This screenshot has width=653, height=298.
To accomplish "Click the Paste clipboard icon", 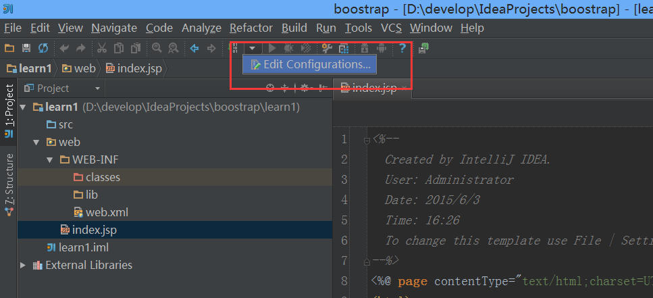I will [136, 49].
